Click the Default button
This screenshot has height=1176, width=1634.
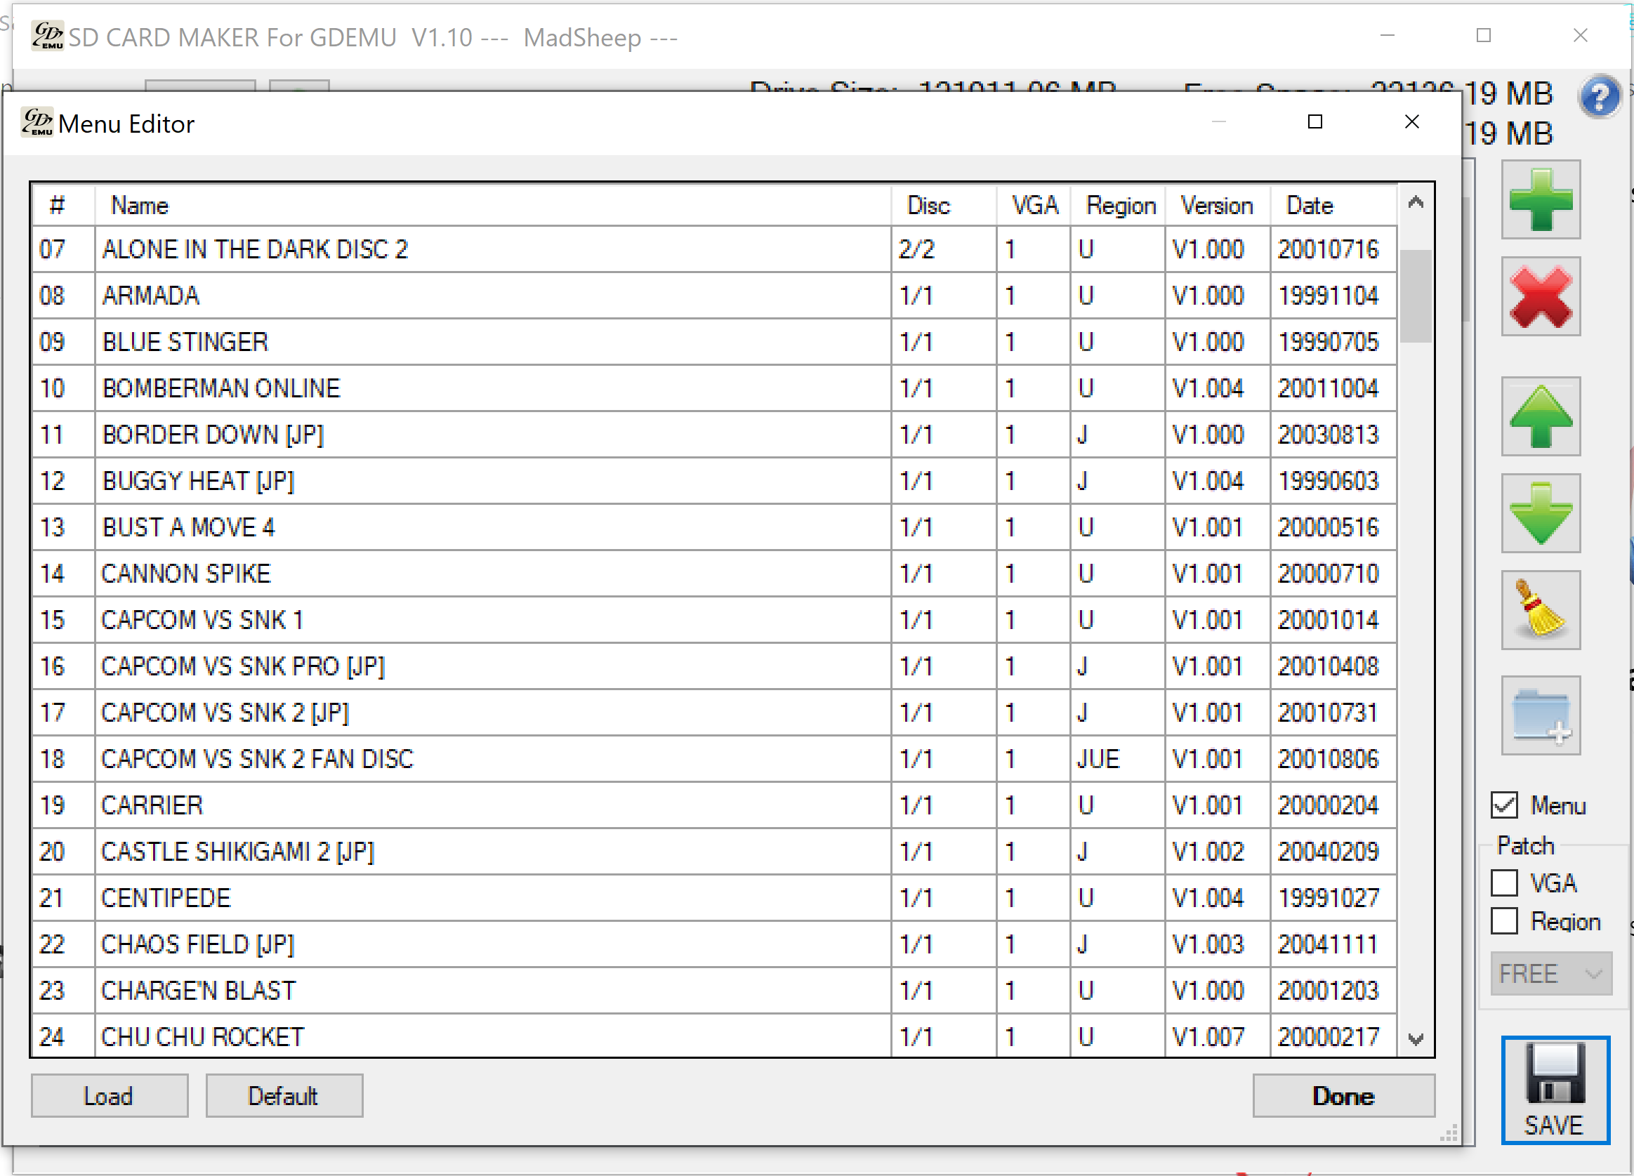pos(284,1096)
